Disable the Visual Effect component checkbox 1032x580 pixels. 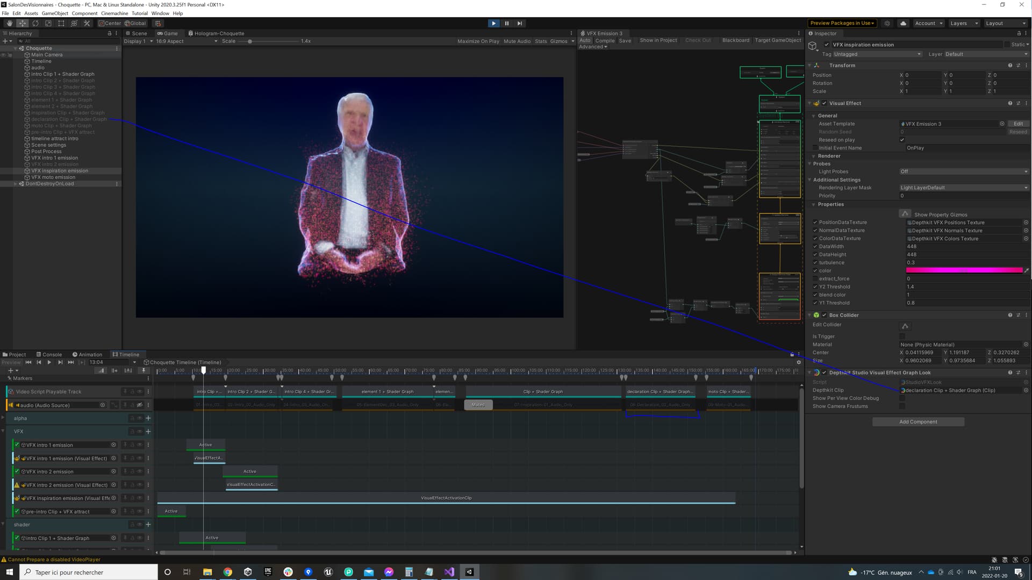(824, 103)
